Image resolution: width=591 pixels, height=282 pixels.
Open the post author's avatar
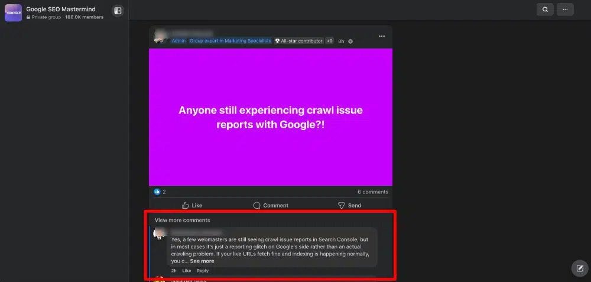[161, 36]
